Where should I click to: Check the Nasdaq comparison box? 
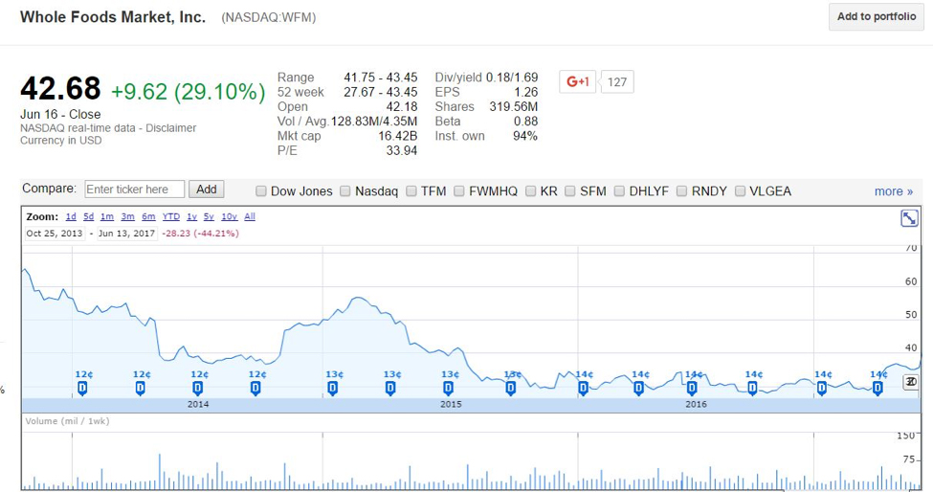[345, 191]
